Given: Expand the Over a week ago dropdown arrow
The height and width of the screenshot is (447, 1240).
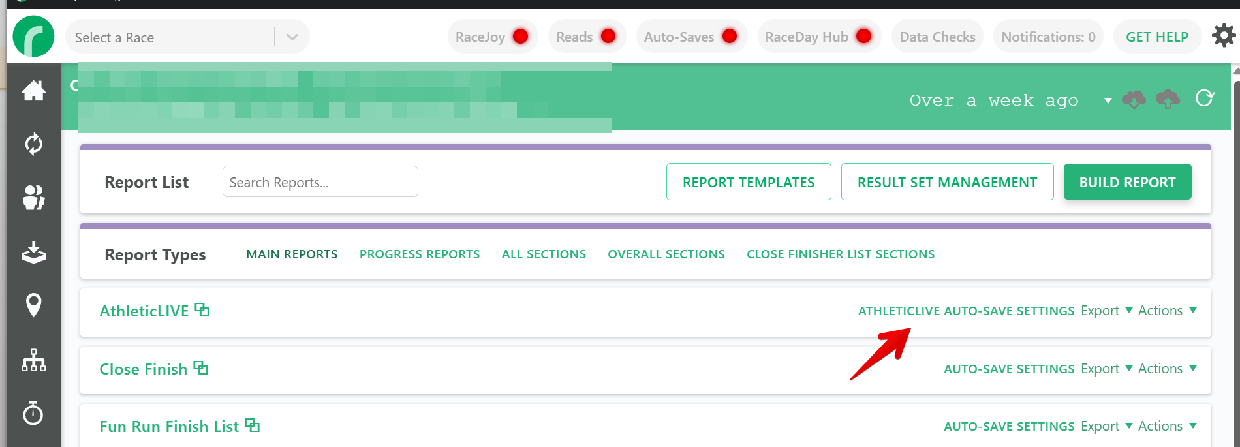Looking at the screenshot, I should coord(1108,100).
